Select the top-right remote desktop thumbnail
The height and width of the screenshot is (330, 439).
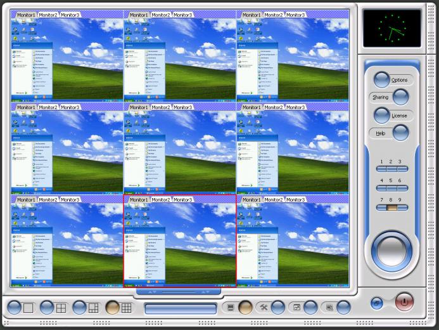point(293,60)
